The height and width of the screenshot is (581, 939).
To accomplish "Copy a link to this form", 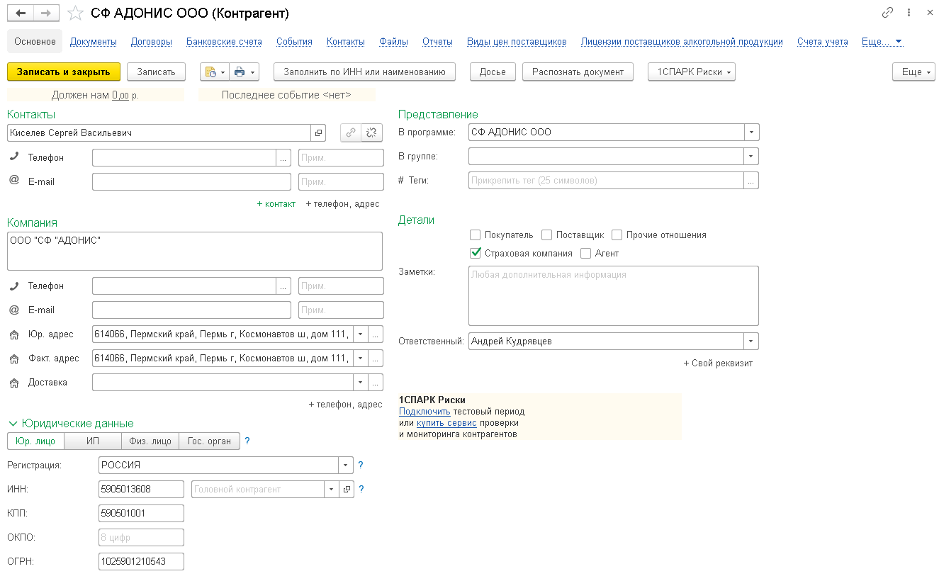I will click(887, 13).
